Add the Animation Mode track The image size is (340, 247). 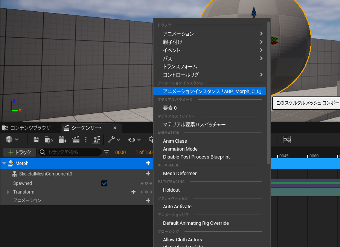[210, 149]
